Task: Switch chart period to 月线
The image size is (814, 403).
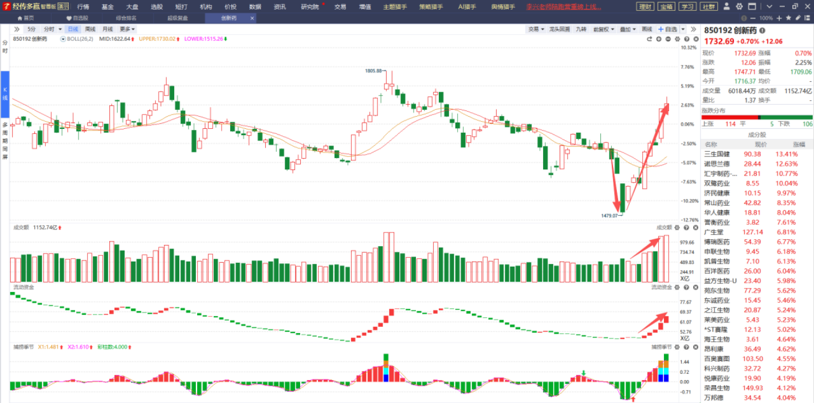Action: pos(107,29)
